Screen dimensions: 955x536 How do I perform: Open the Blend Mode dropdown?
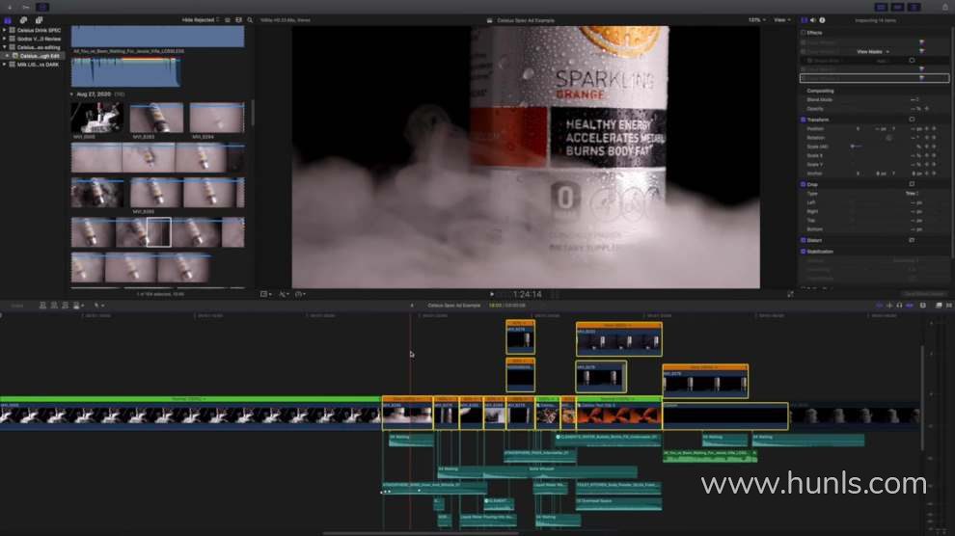click(914, 100)
